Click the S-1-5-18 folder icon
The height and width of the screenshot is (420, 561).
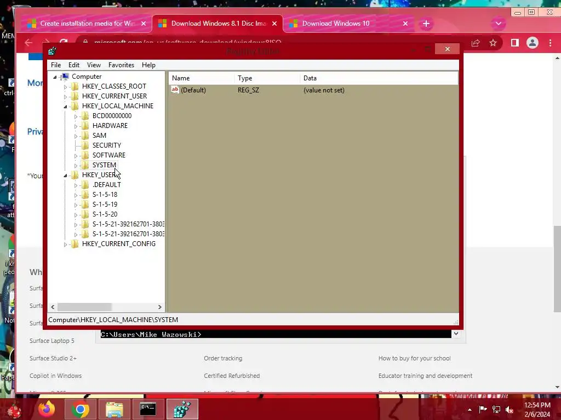[x=85, y=194]
